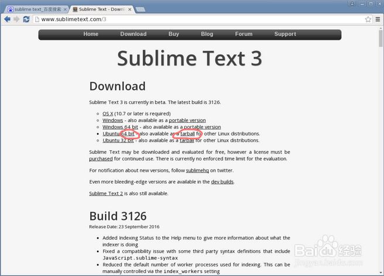The image size is (384, 276).
Task: Click the user profile icon in the title bar
Action: click(x=352, y=4)
